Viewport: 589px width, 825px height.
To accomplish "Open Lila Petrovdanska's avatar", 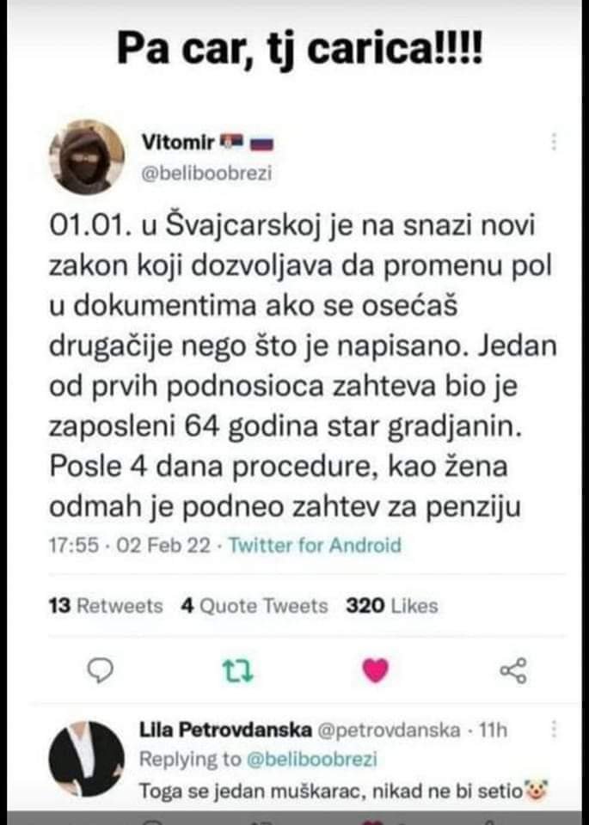I will click(x=86, y=758).
